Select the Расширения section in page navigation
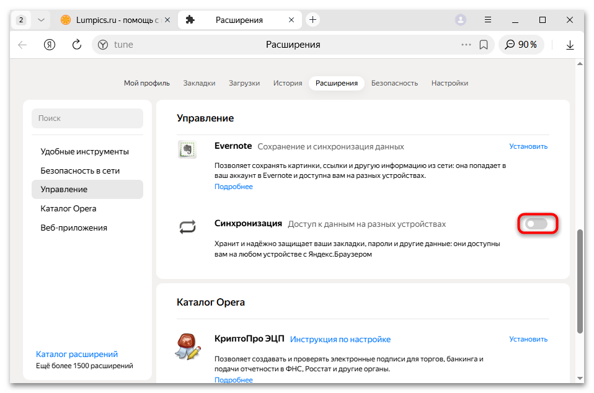Image resolution: width=594 pixels, height=393 pixels. pos(337,83)
